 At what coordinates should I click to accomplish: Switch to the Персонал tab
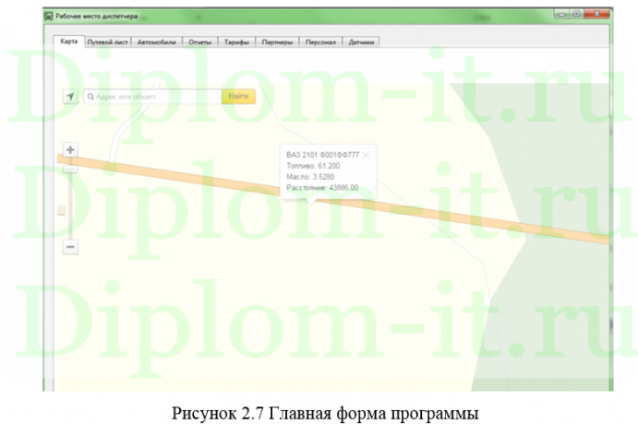point(320,42)
